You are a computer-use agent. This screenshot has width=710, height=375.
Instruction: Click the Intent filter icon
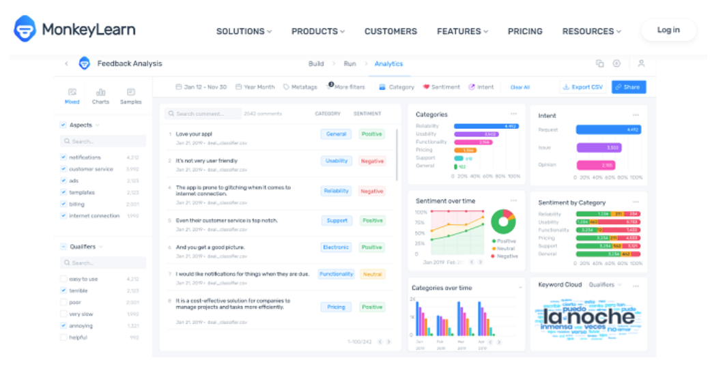(x=471, y=87)
